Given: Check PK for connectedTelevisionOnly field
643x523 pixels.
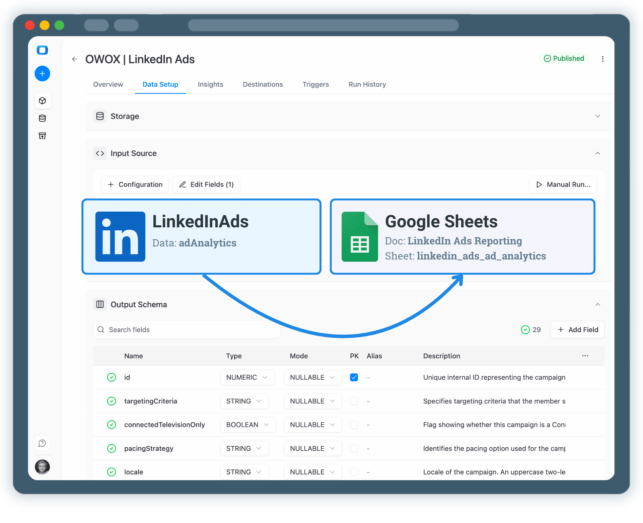Looking at the screenshot, I should click(x=354, y=425).
